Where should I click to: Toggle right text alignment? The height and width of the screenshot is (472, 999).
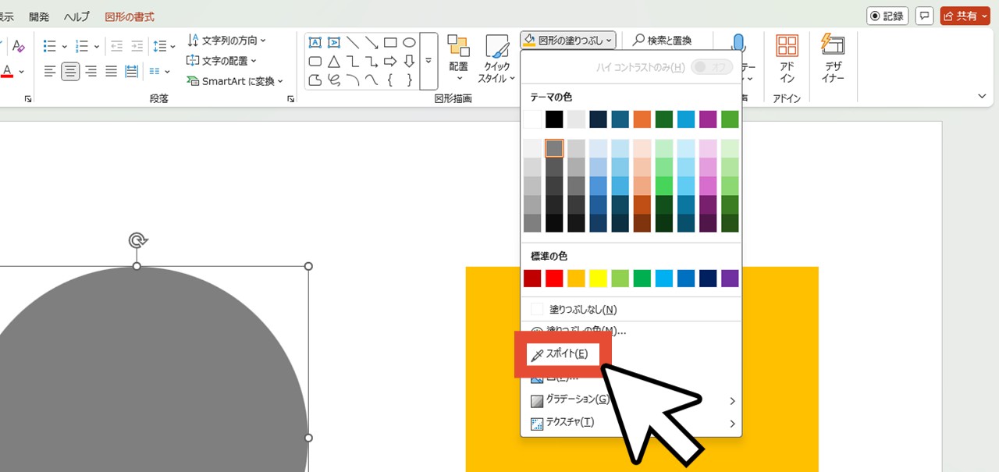pyautogui.click(x=91, y=72)
